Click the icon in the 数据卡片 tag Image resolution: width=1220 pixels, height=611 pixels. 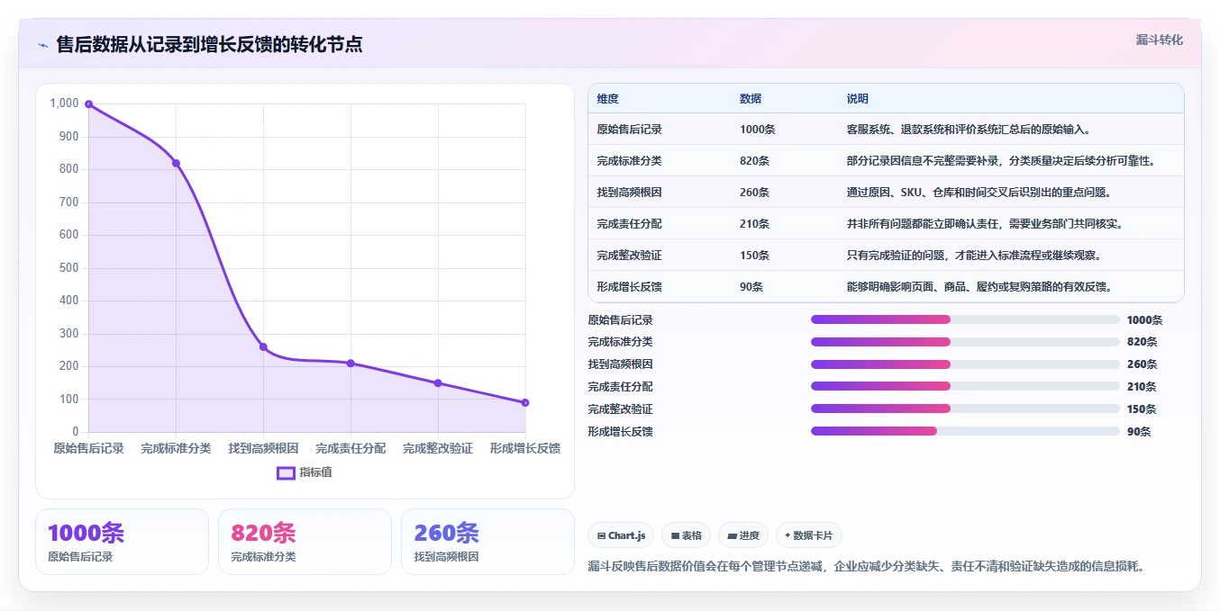point(788,536)
